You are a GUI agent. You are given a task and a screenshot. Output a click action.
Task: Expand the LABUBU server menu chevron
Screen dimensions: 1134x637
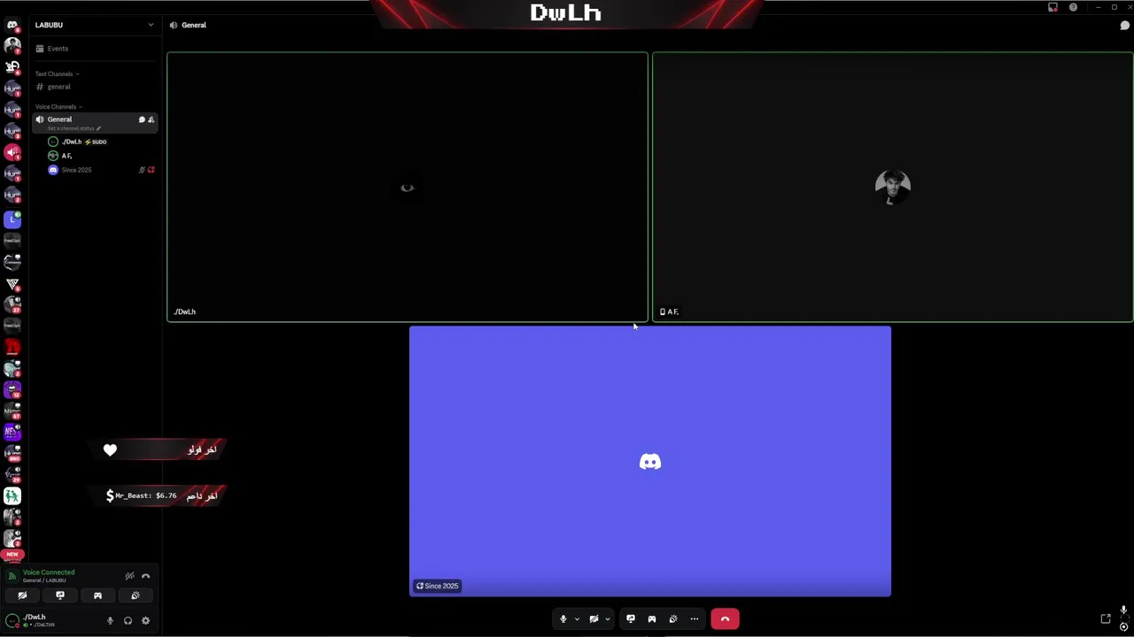coord(151,25)
